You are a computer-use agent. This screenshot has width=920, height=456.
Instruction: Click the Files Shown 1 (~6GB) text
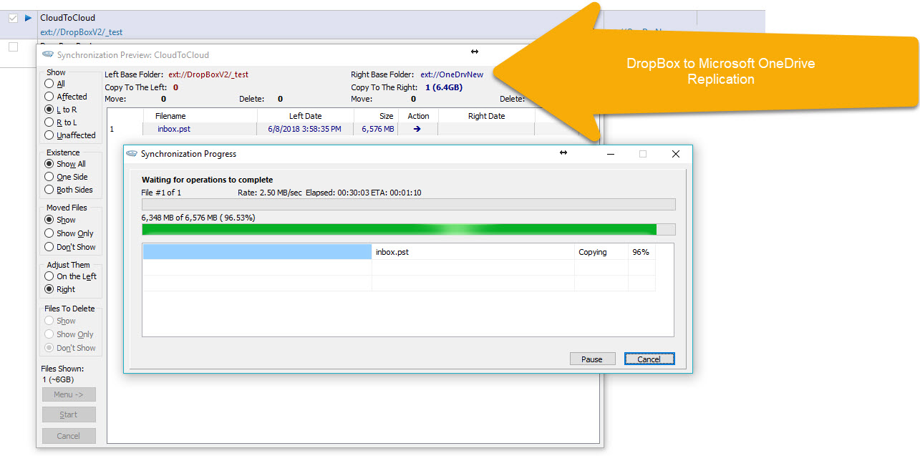point(58,379)
